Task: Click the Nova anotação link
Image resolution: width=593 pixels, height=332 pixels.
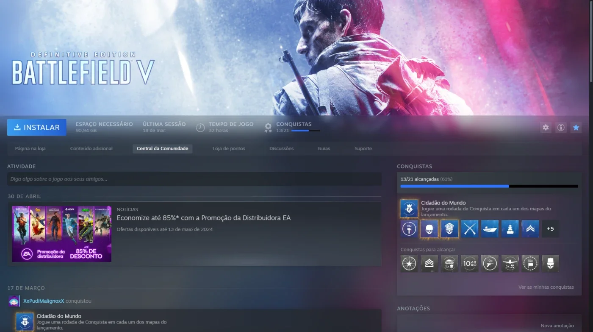Action: coord(557,326)
